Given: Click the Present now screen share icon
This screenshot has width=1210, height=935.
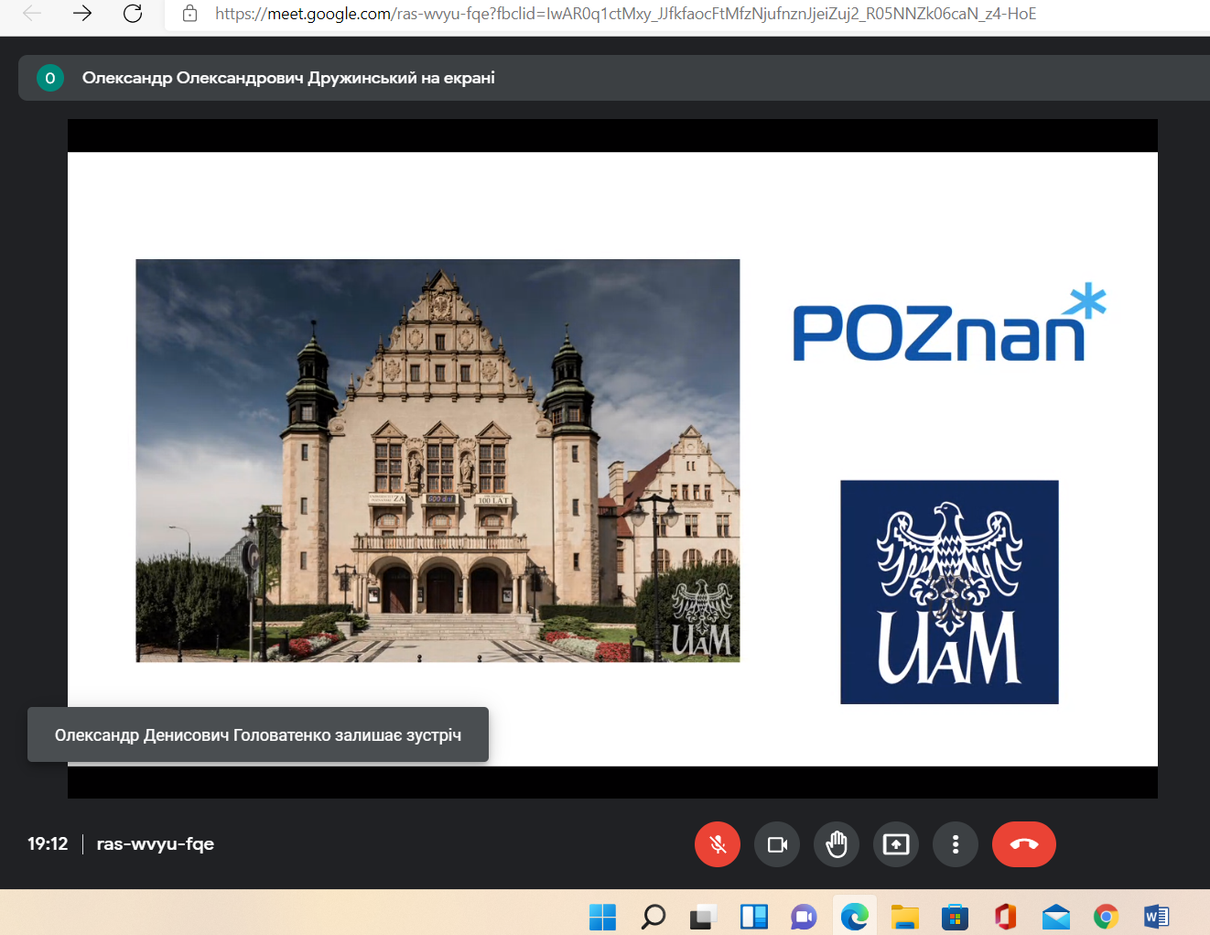Looking at the screenshot, I should tap(896, 844).
